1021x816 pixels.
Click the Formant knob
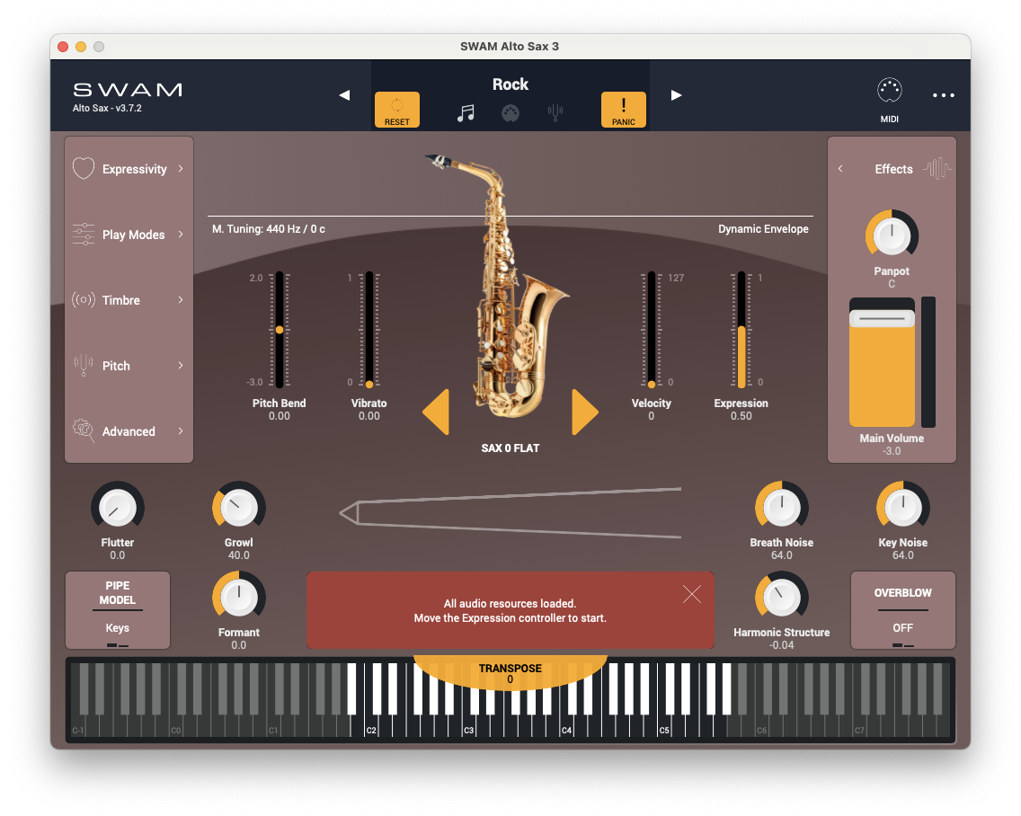tap(239, 598)
